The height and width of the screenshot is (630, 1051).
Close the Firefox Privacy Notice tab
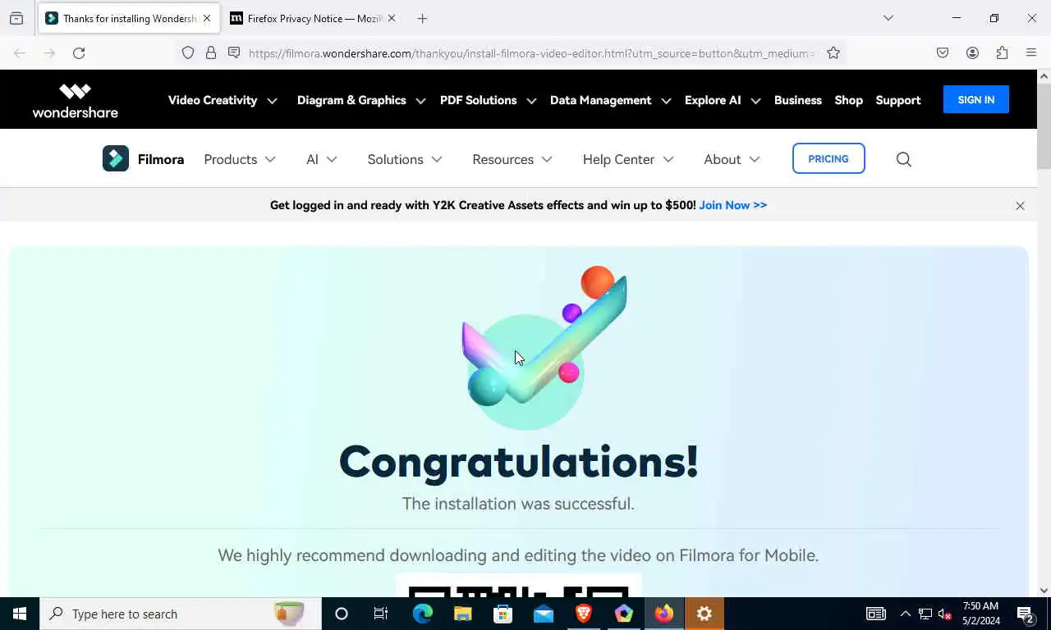(392, 18)
